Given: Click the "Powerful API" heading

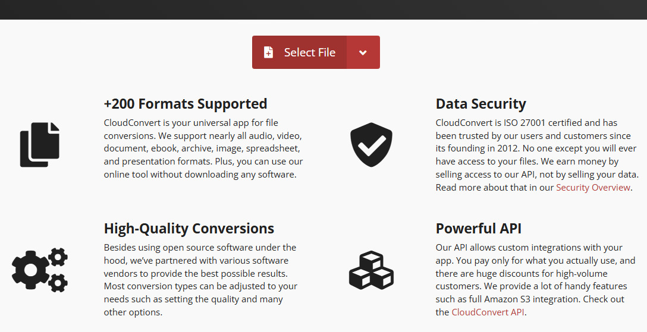Looking at the screenshot, I should click(478, 229).
